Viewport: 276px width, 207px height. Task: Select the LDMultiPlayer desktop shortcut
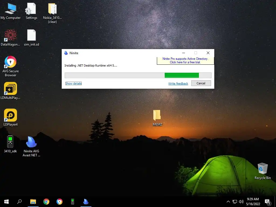[x=11, y=91]
